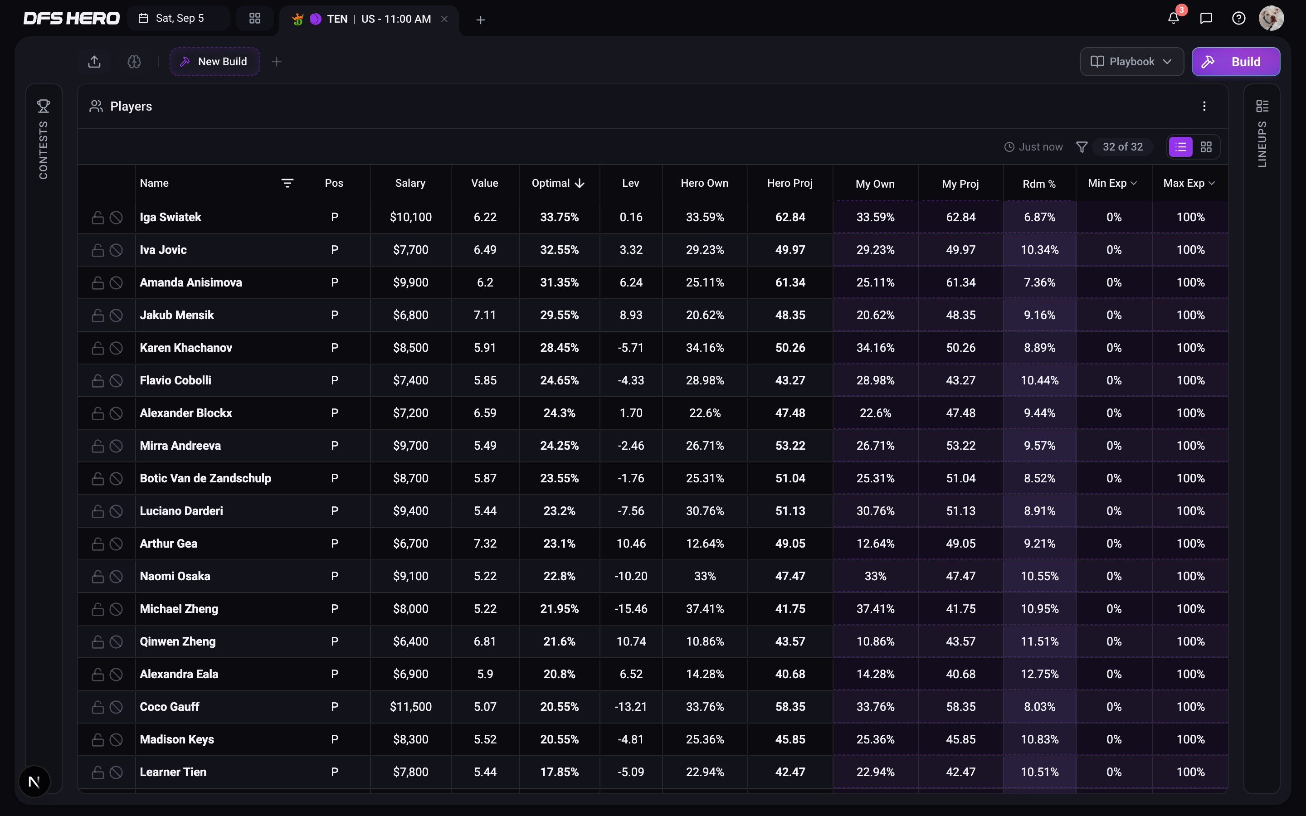This screenshot has height=816, width=1306.
Task: Lock Iga Swiatek
Action: pos(97,217)
